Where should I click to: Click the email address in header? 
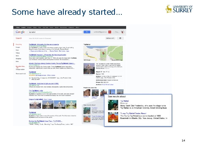point(100,32)
